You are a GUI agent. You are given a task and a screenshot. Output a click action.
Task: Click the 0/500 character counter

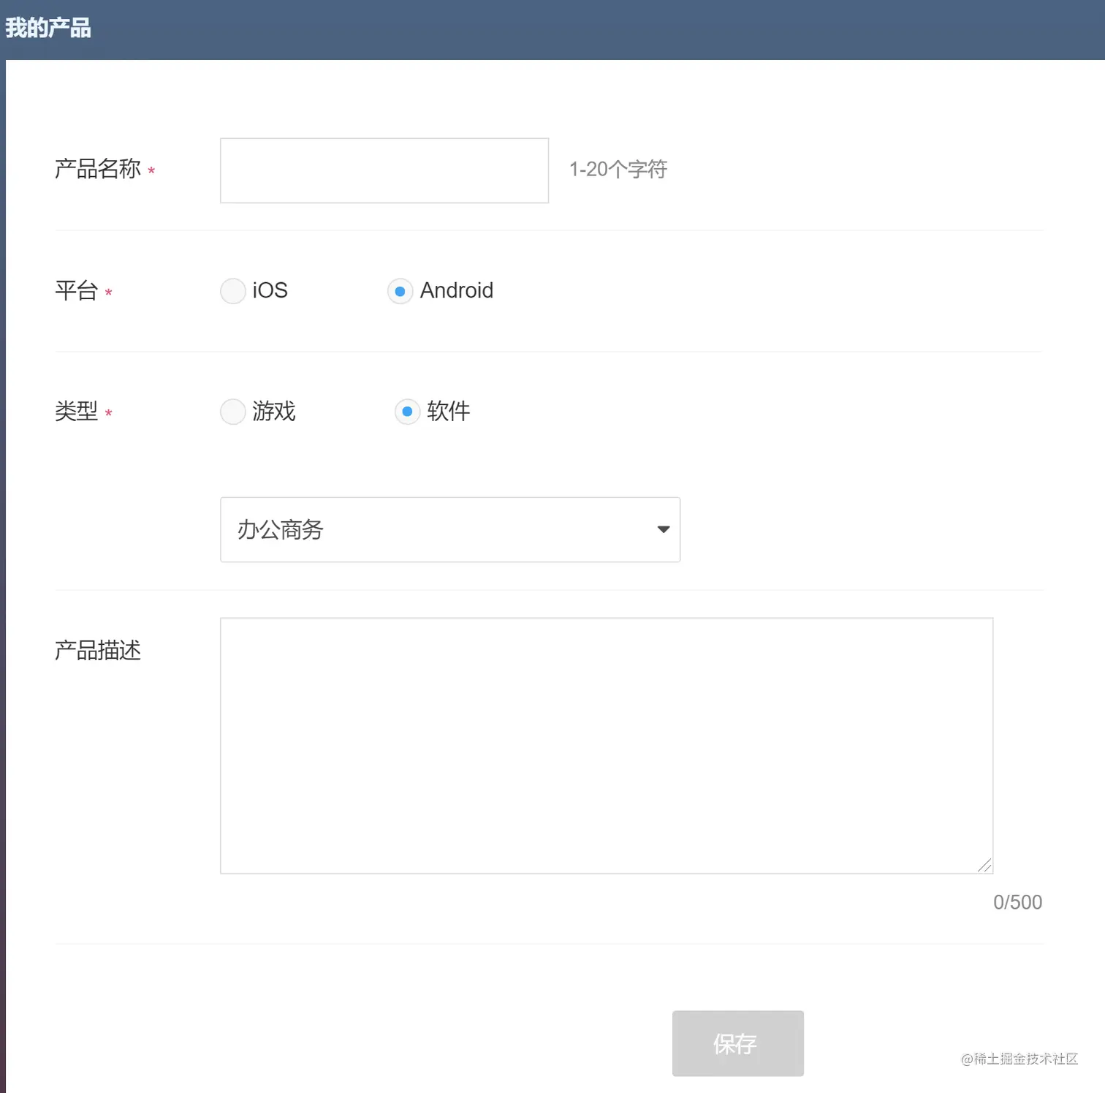[1018, 902]
